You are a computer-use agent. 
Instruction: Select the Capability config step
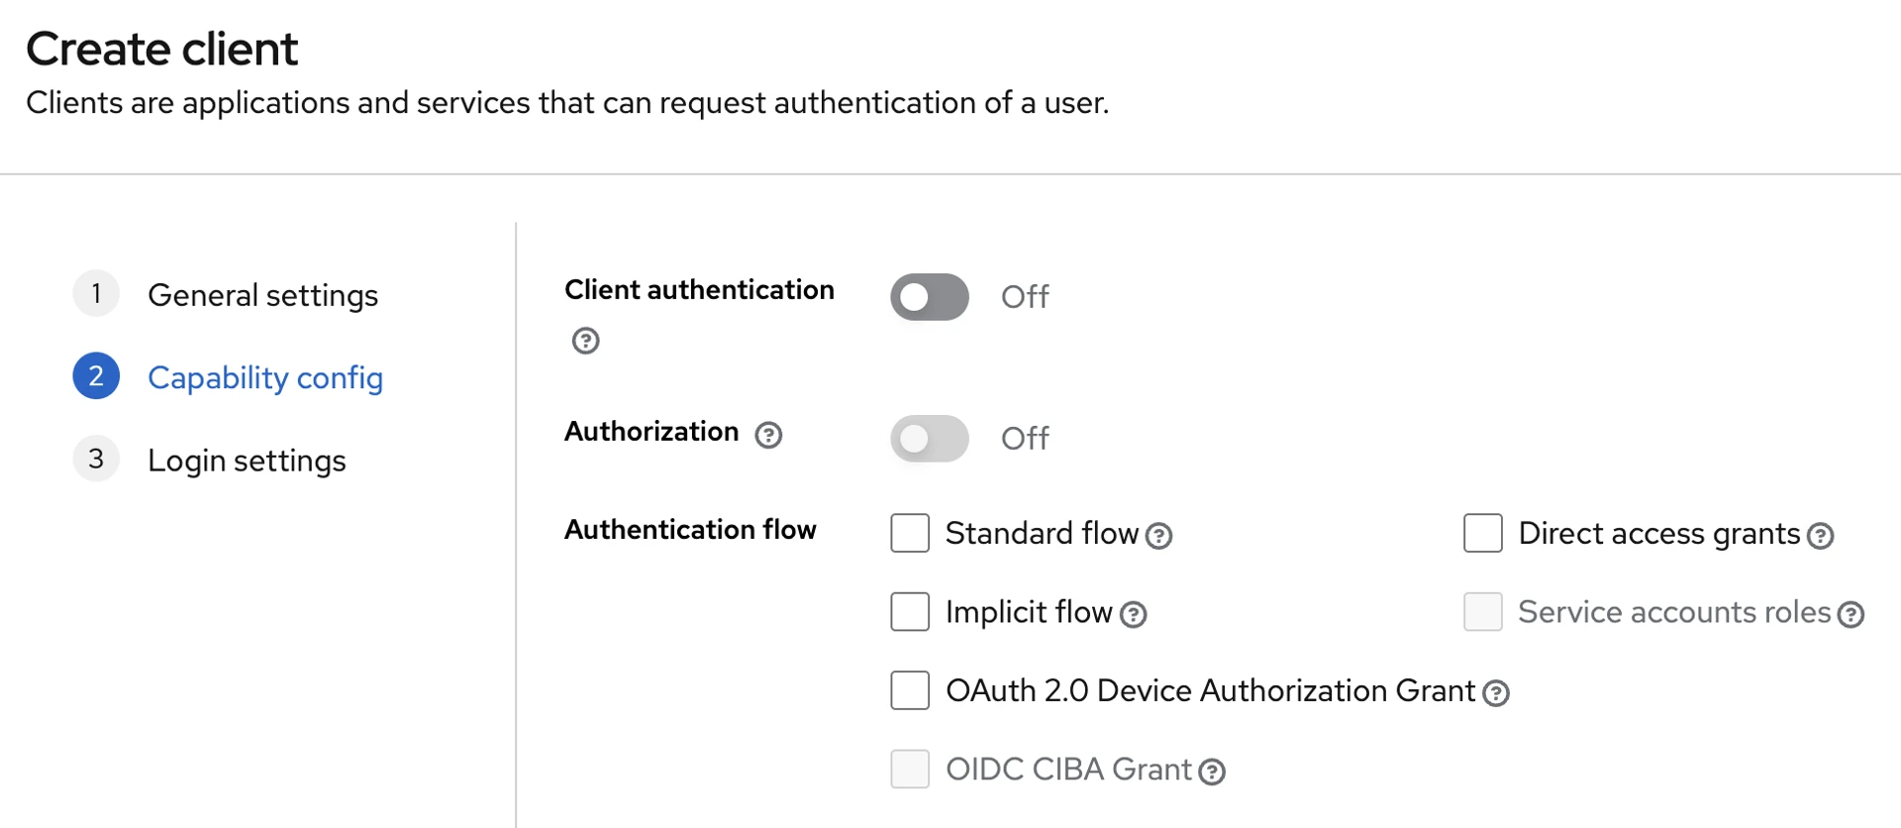coord(265,377)
